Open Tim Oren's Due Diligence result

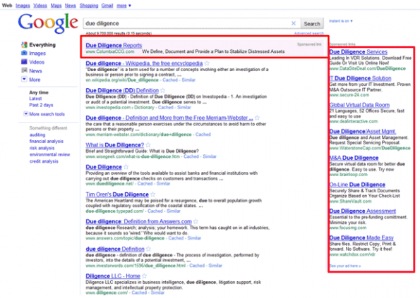[117, 194]
